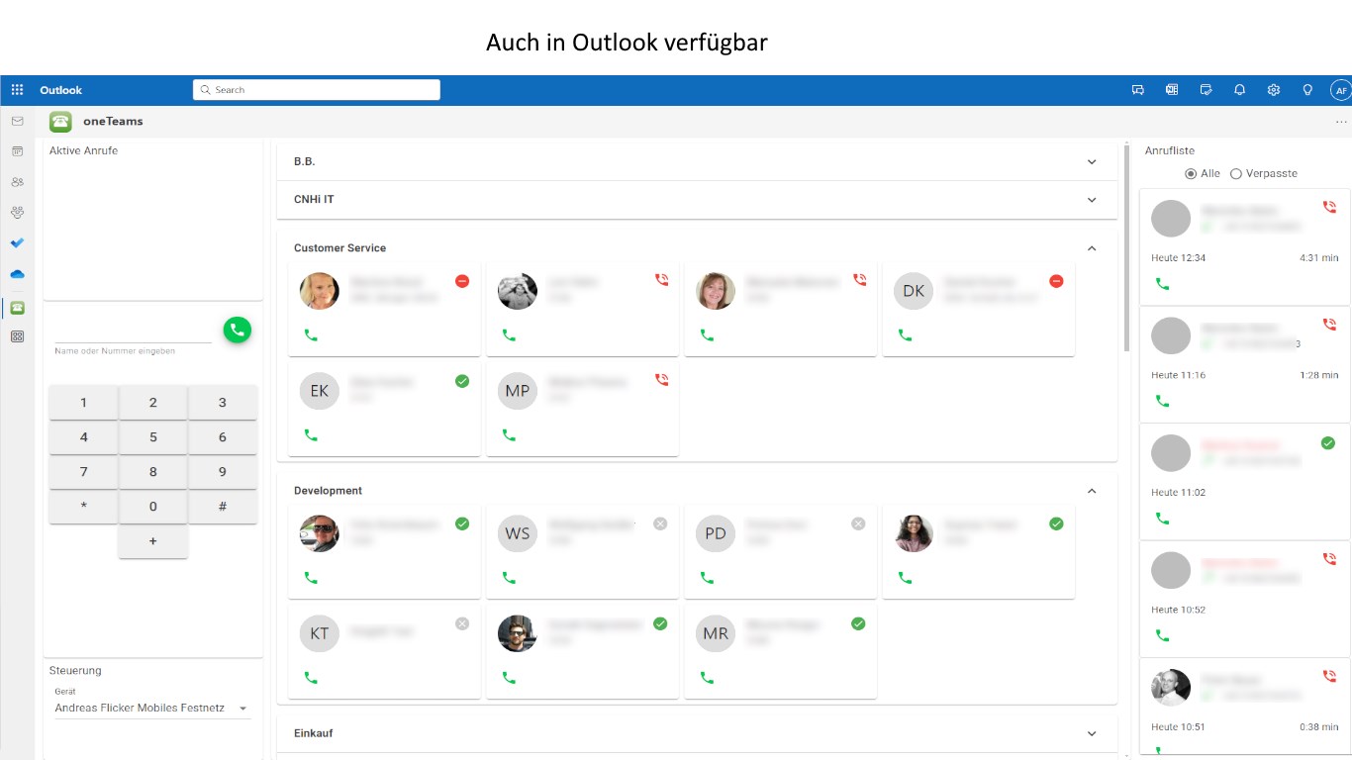Screen dimensions: 1352x760
Task: Click dial pad key 0
Action: pyautogui.click(x=152, y=507)
